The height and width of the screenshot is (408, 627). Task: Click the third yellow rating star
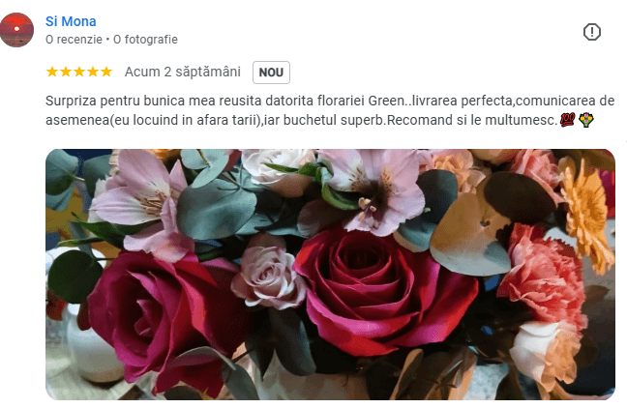point(79,72)
